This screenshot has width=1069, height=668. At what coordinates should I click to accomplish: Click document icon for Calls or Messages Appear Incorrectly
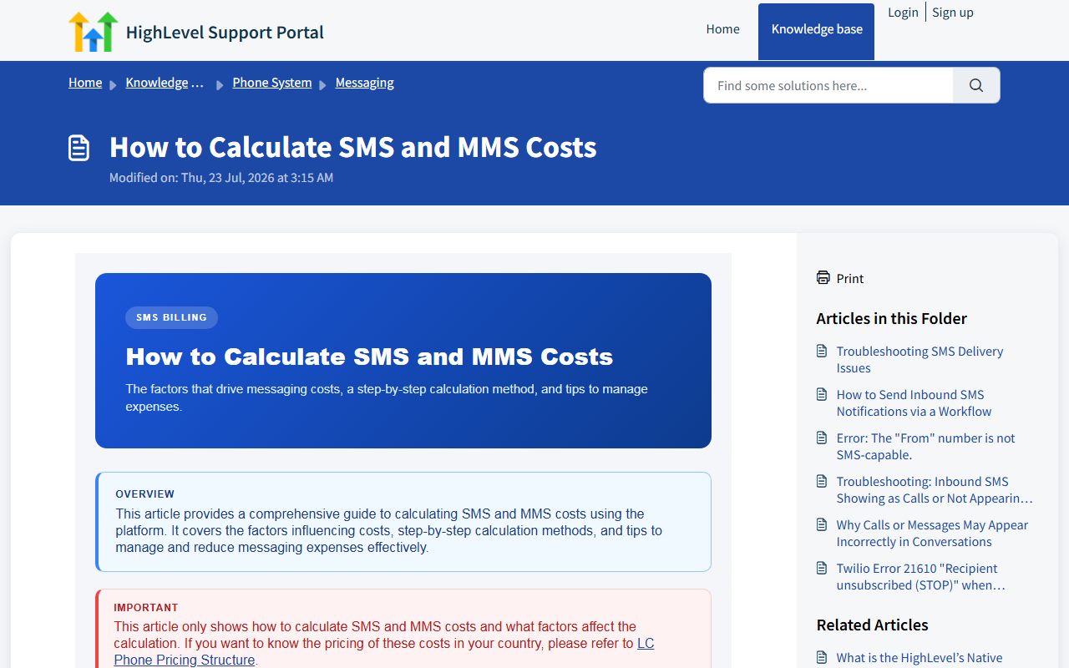[x=822, y=525]
